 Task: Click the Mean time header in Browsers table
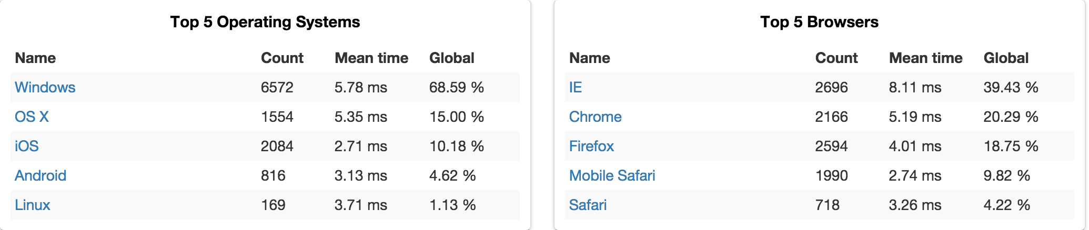926,58
